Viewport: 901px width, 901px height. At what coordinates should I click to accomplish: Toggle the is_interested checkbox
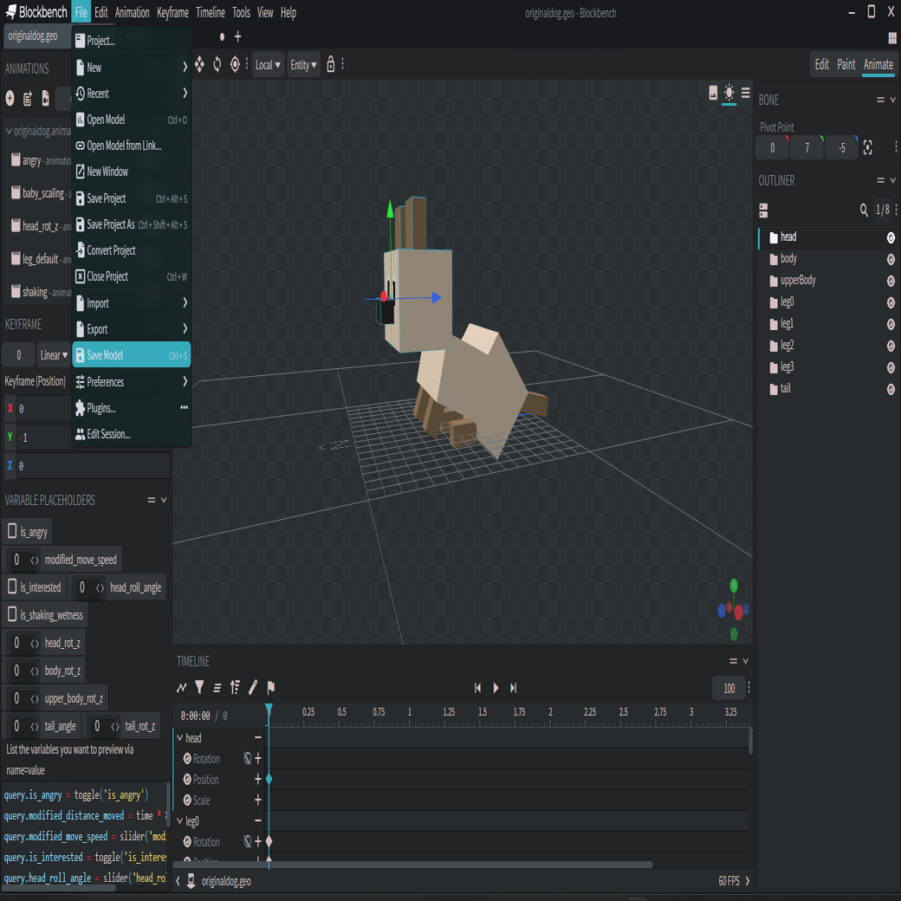[x=12, y=587]
